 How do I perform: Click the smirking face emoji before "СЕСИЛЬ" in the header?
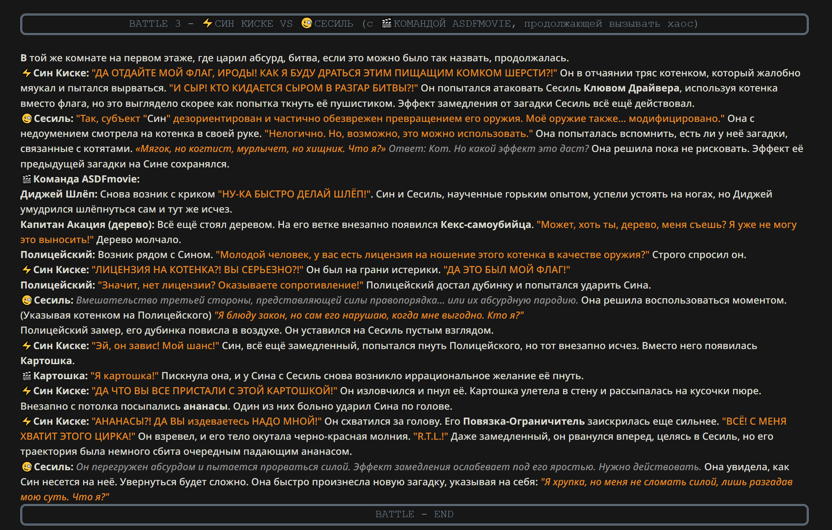[307, 23]
